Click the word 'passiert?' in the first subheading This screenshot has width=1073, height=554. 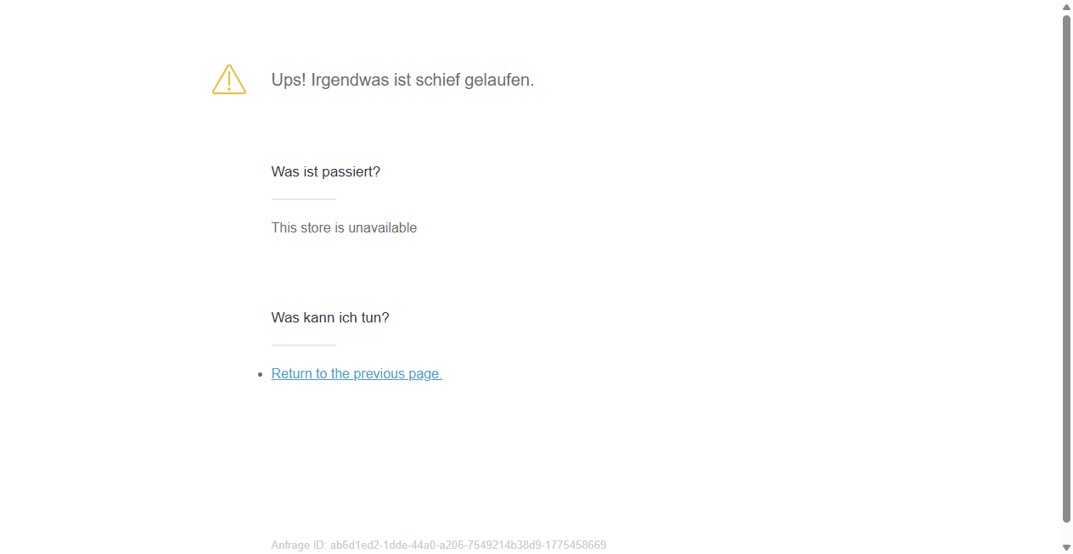(x=351, y=171)
